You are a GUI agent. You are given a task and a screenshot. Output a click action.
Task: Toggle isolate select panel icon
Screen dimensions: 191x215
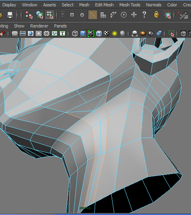(x=171, y=33)
